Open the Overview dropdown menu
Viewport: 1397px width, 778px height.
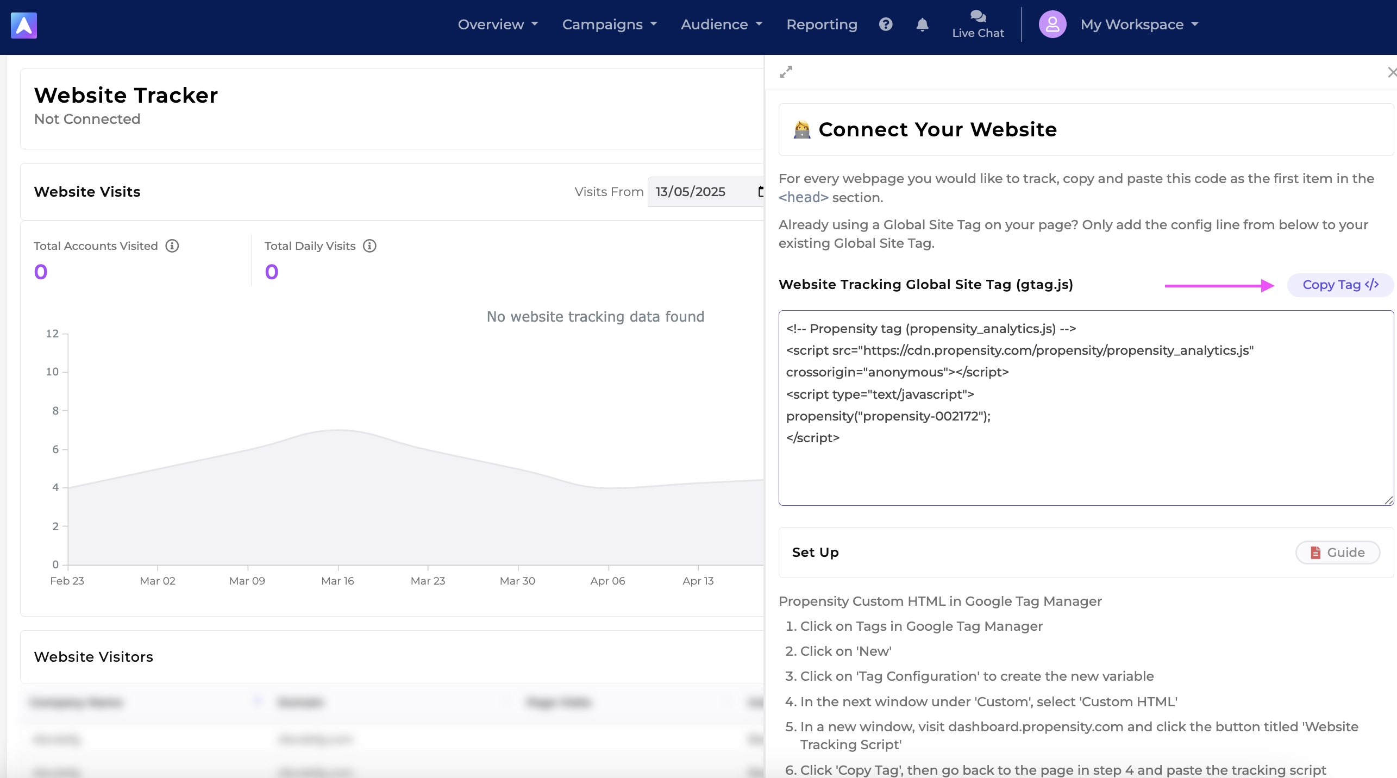click(498, 24)
